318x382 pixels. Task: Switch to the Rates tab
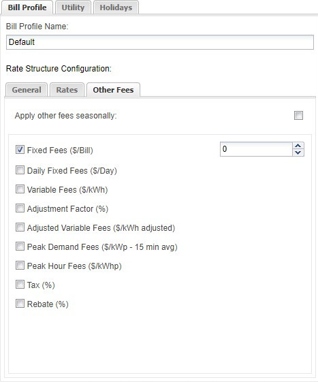pyautogui.click(x=67, y=90)
